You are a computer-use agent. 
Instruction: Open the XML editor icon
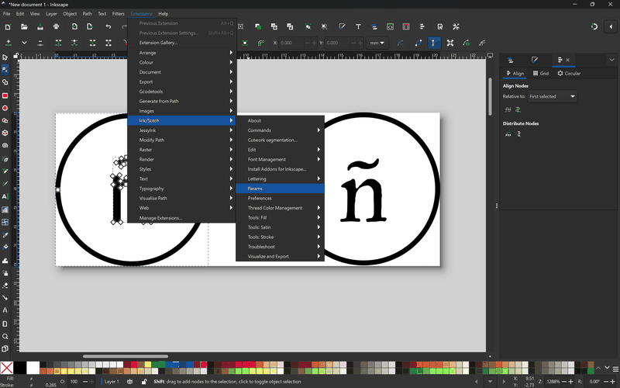click(x=390, y=26)
